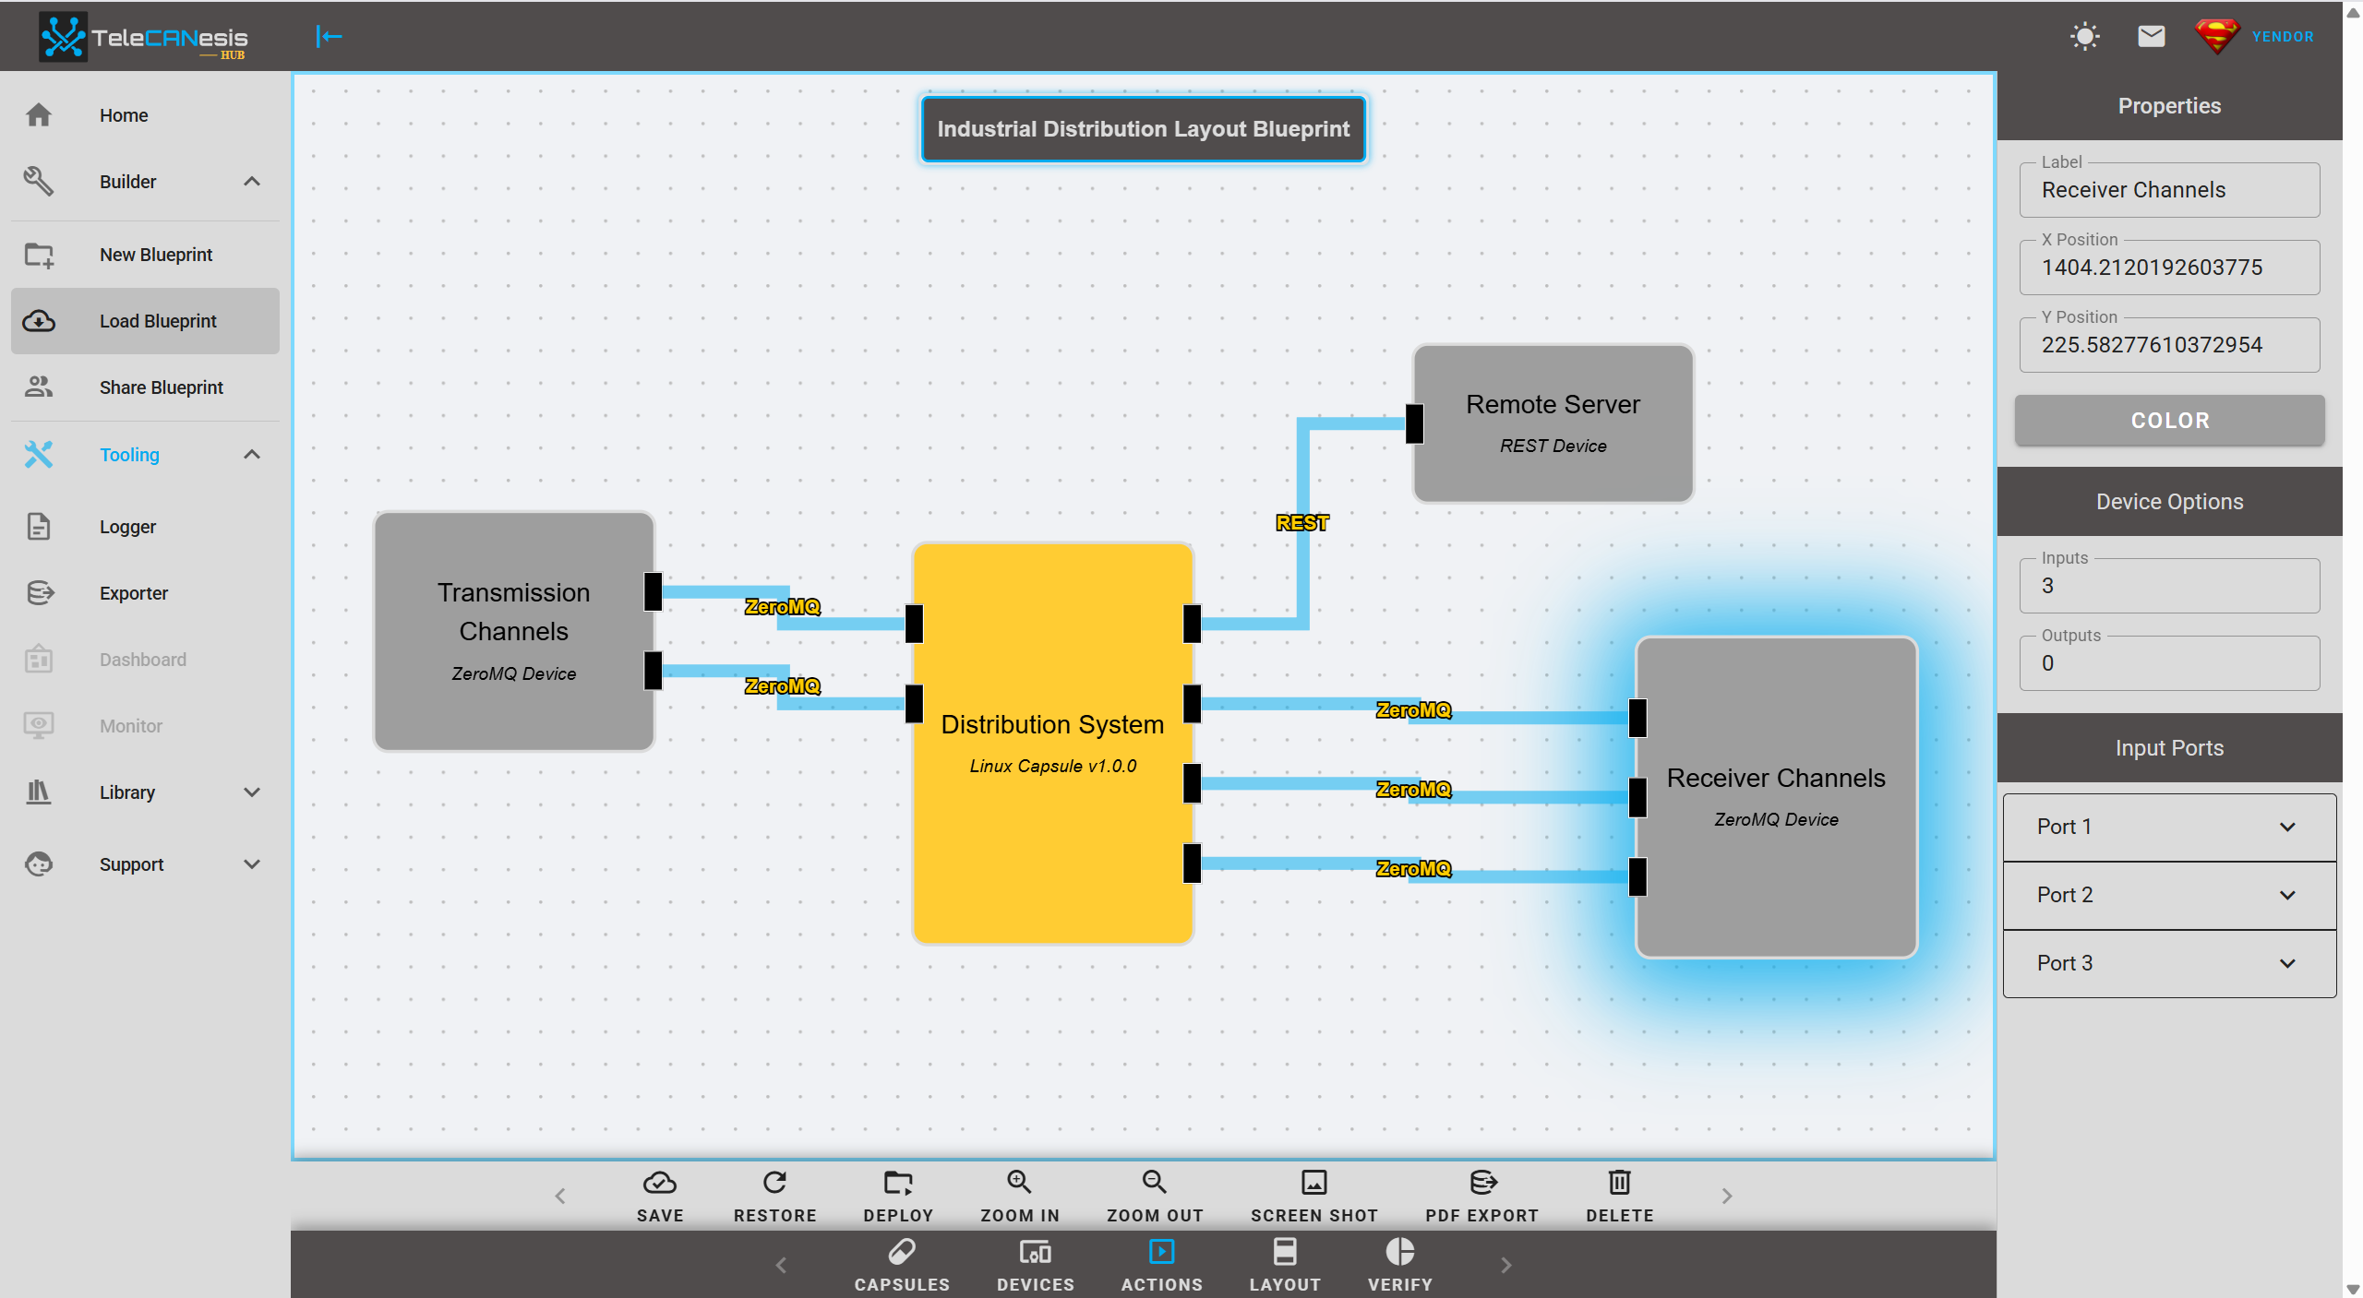Click the COLOR button in Properties

pyautogui.click(x=2169, y=421)
